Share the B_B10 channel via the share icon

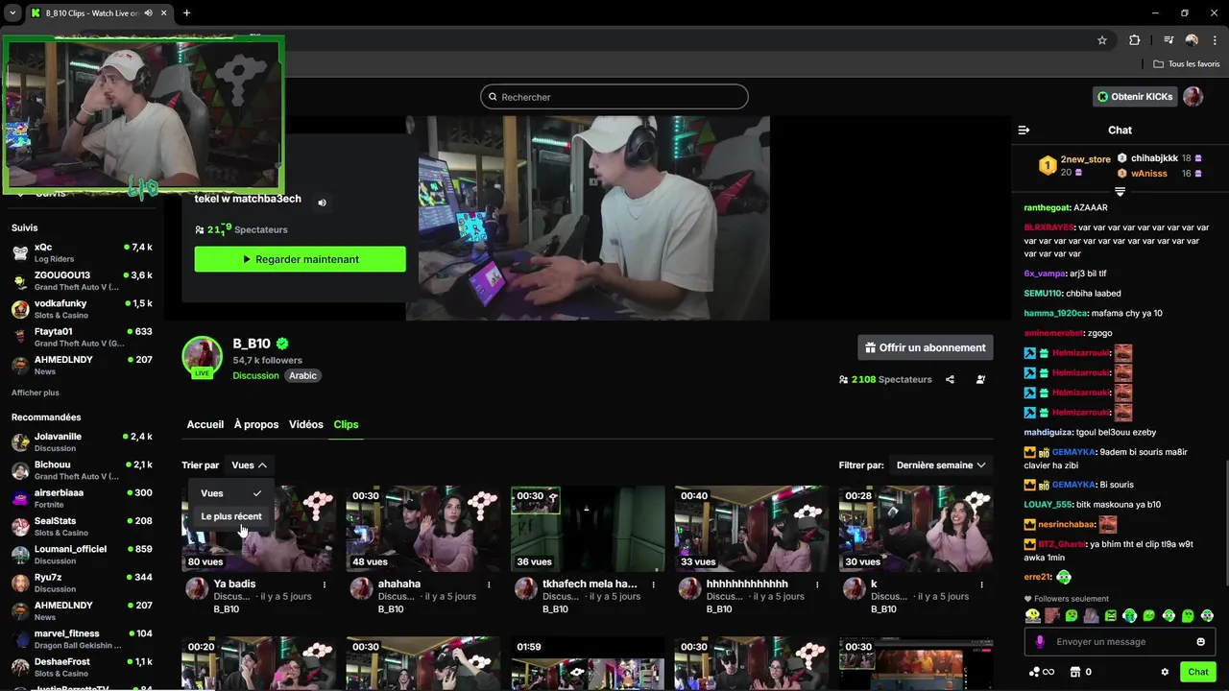[x=950, y=379]
